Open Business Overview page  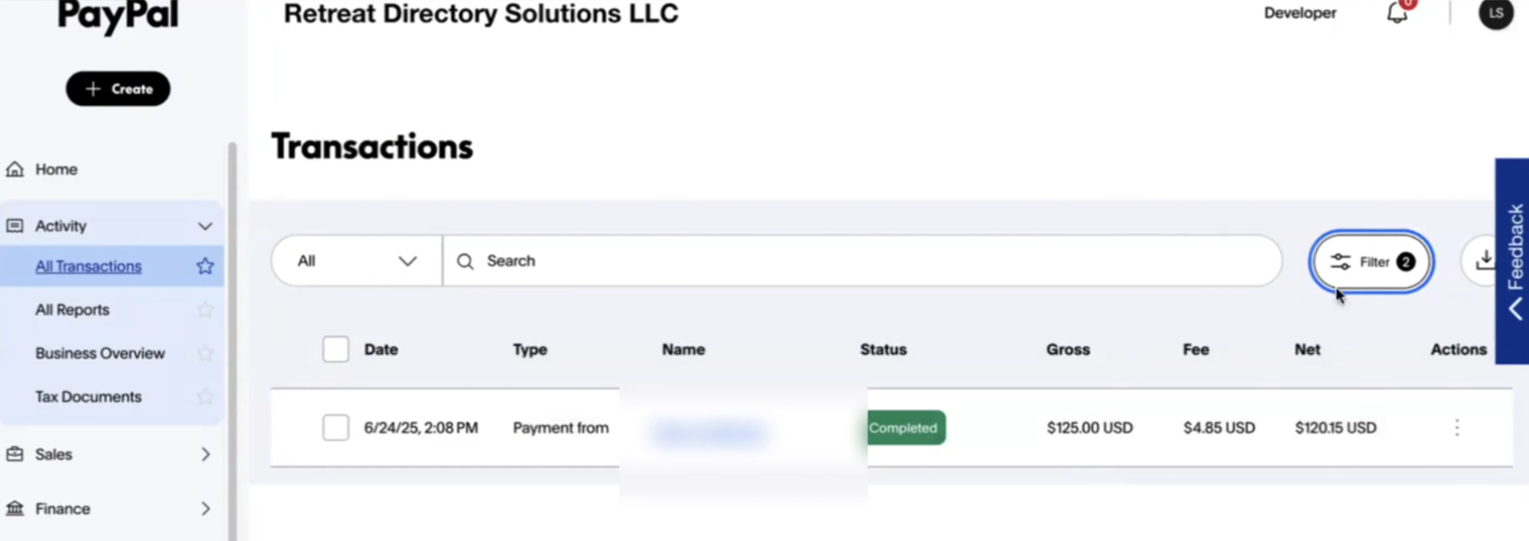100,353
